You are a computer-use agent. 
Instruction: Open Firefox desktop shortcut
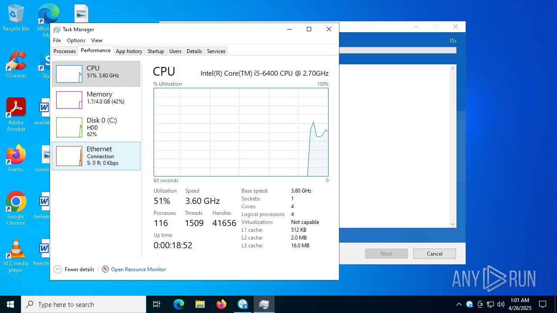coord(16,159)
